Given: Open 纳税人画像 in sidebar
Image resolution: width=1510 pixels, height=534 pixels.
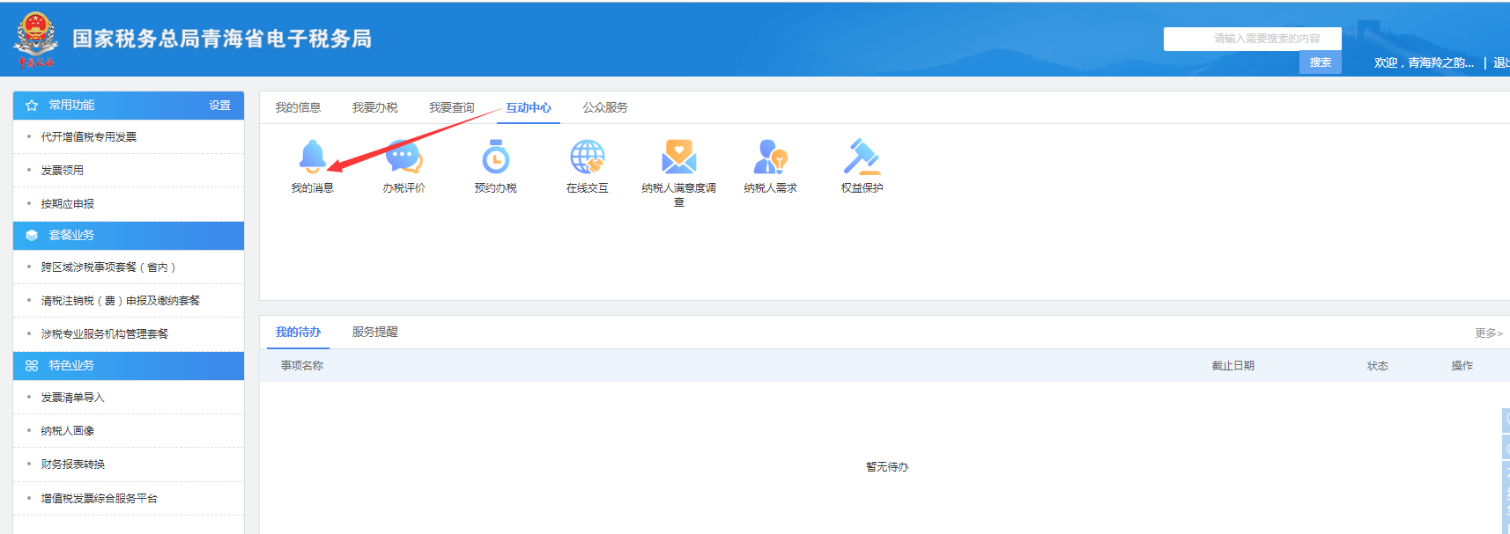Looking at the screenshot, I should (x=68, y=431).
